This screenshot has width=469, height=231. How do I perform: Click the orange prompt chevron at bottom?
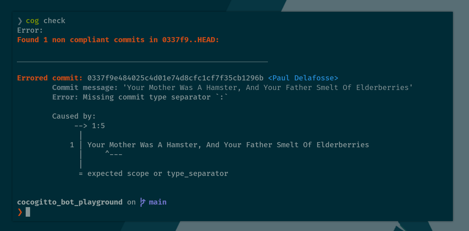click(20, 212)
